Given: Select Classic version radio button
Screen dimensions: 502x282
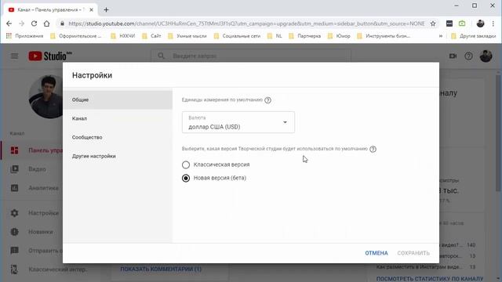Looking at the screenshot, I should tap(186, 164).
